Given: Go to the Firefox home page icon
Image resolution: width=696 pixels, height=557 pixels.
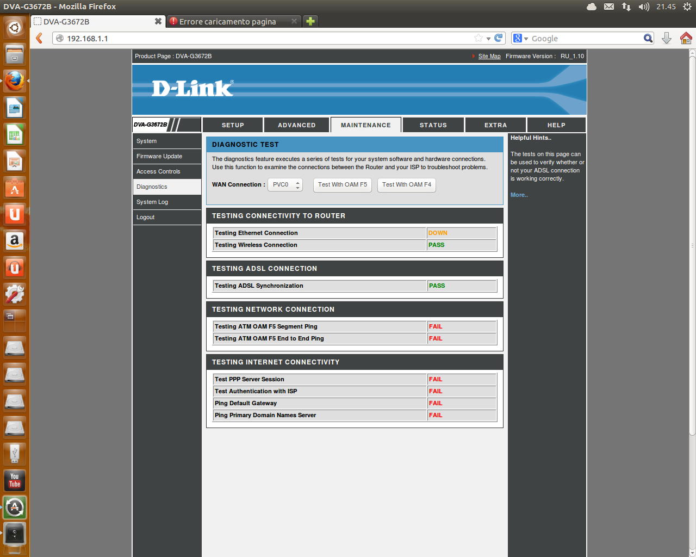Looking at the screenshot, I should 686,38.
